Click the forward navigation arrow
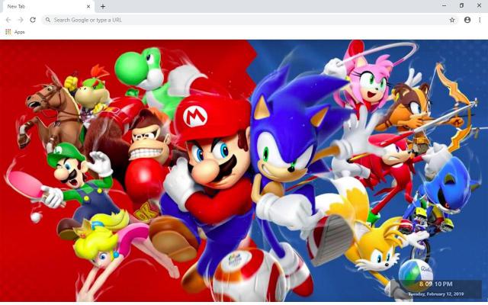The height and width of the screenshot is (305, 488). (x=21, y=20)
